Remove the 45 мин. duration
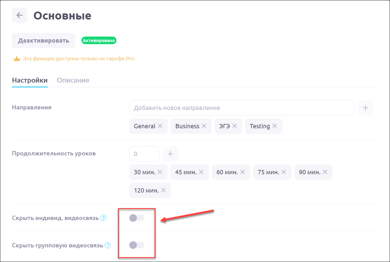390x262 pixels. click(x=201, y=172)
